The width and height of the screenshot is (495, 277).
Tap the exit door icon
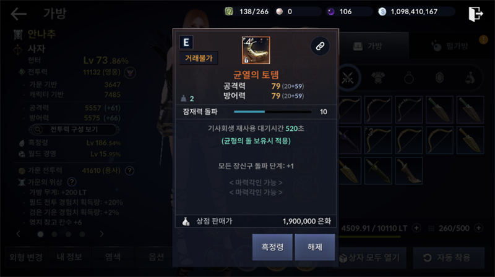(x=475, y=14)
